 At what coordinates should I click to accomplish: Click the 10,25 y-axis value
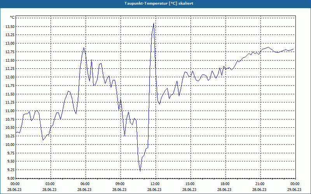click(x=10, y=136)
